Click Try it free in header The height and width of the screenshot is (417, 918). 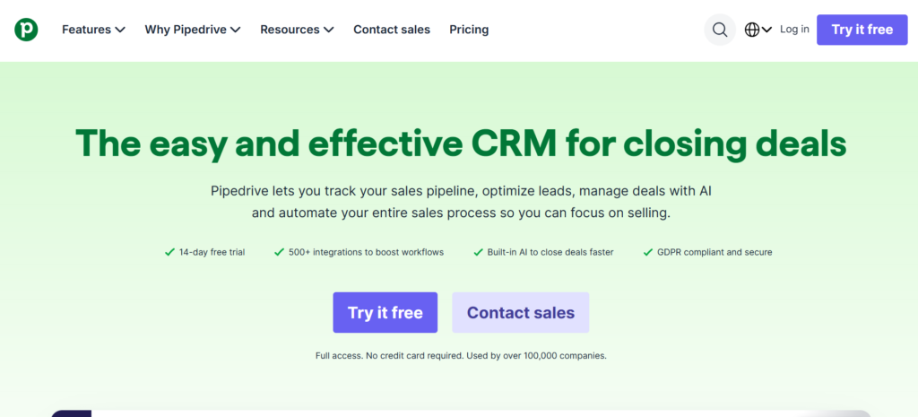(x=862, y=30)
